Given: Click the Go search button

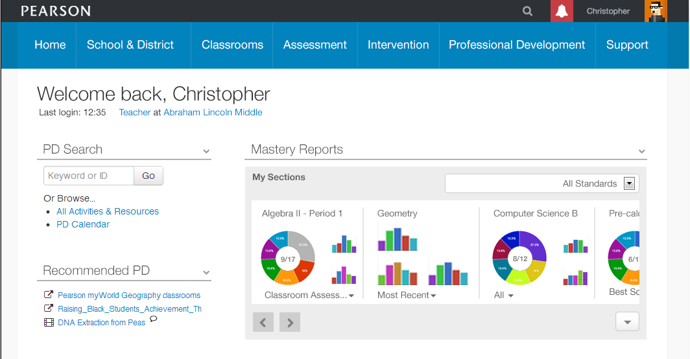Looking at the screenshot, I should coord(149,176).
